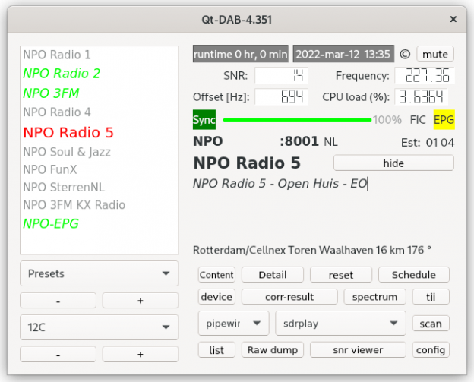Open the snr viewer window
474x382 pixels.
[x=358, y=349]
